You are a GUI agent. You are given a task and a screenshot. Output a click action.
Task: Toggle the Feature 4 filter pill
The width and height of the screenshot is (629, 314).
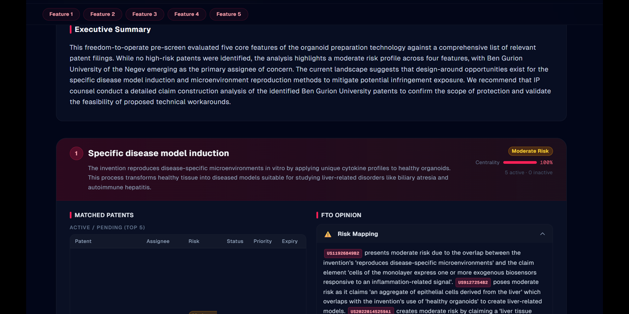tap(187, 14)
